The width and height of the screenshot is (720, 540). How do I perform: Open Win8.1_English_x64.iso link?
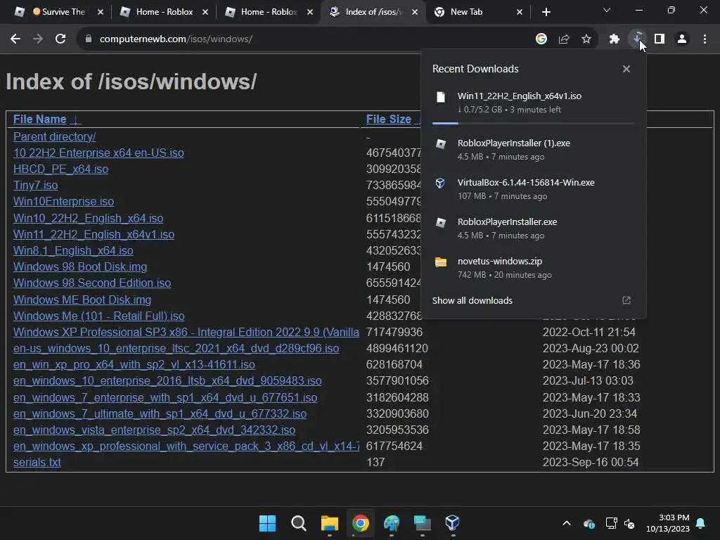click(x=73, y=251)
